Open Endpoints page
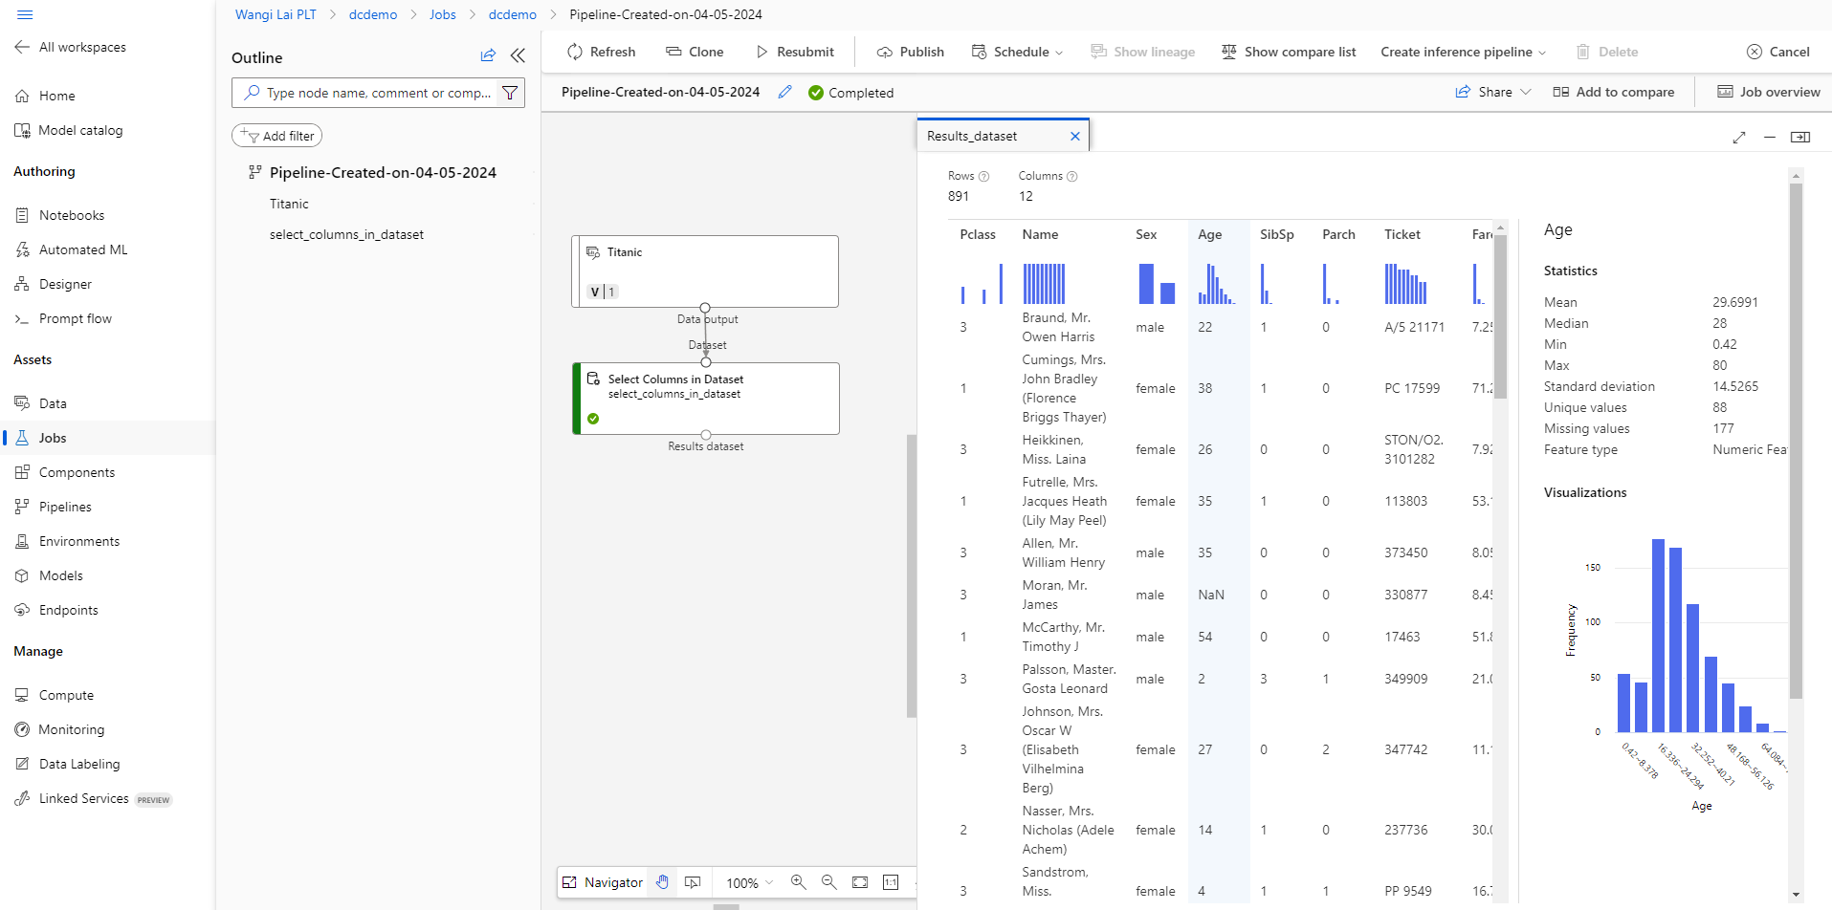 (x=56, y=610)
